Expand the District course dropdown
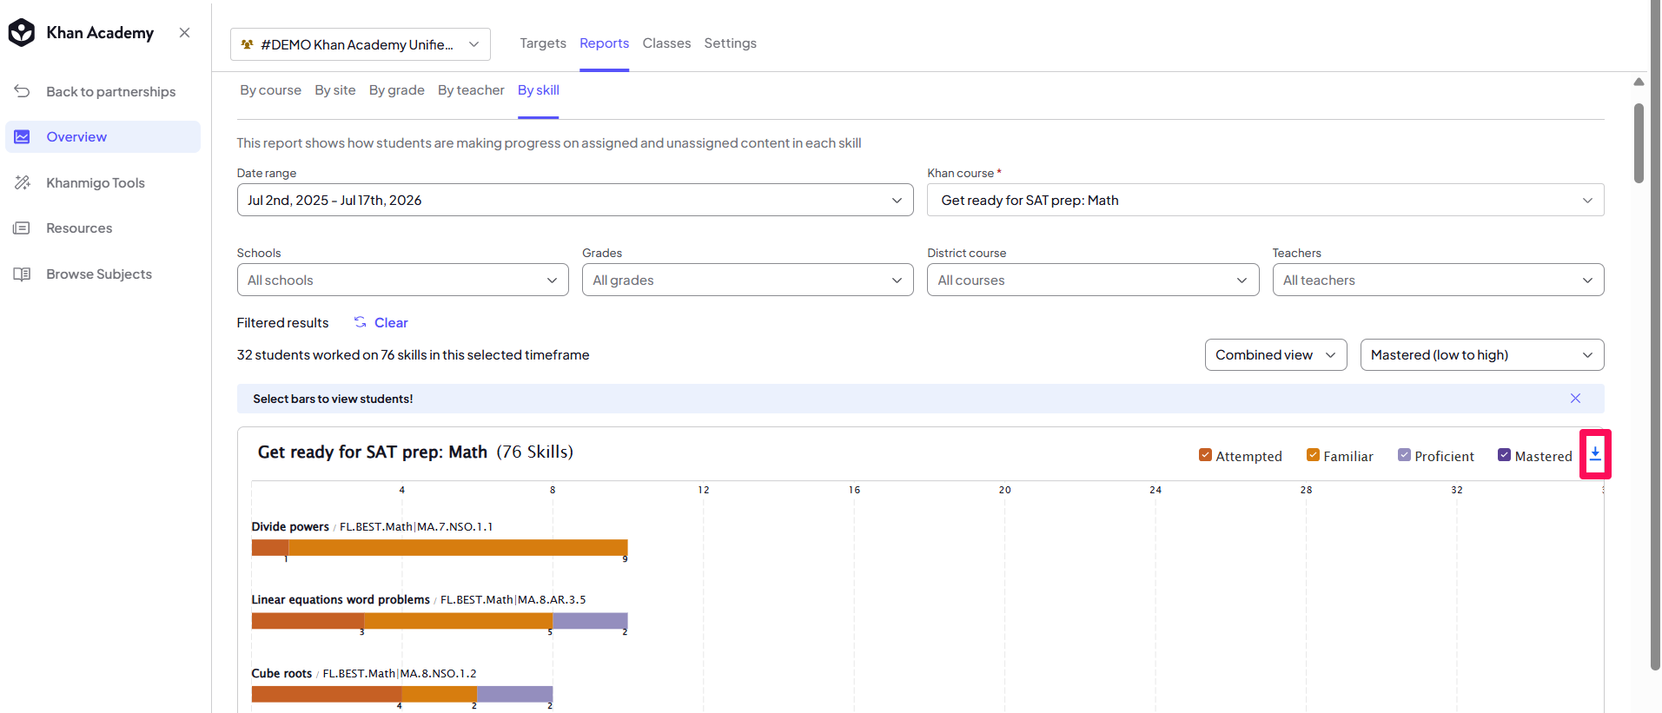Screen dimensions: 1662x713 pyautogui.click(x=1093, y=280)
